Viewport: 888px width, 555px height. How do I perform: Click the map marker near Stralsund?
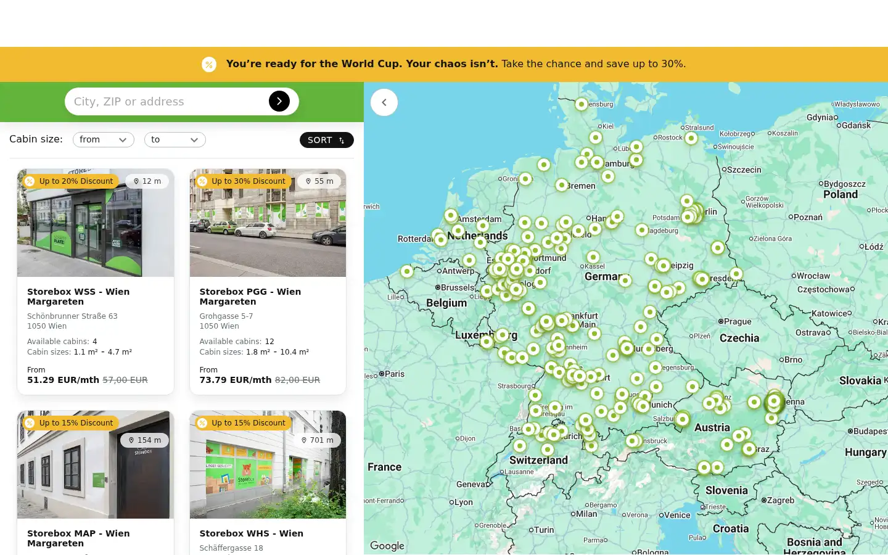click(691, 138)
